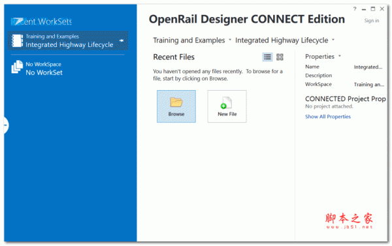Switch recent files to list view
This screenshot has height=246, width=392.
(267, 57)
